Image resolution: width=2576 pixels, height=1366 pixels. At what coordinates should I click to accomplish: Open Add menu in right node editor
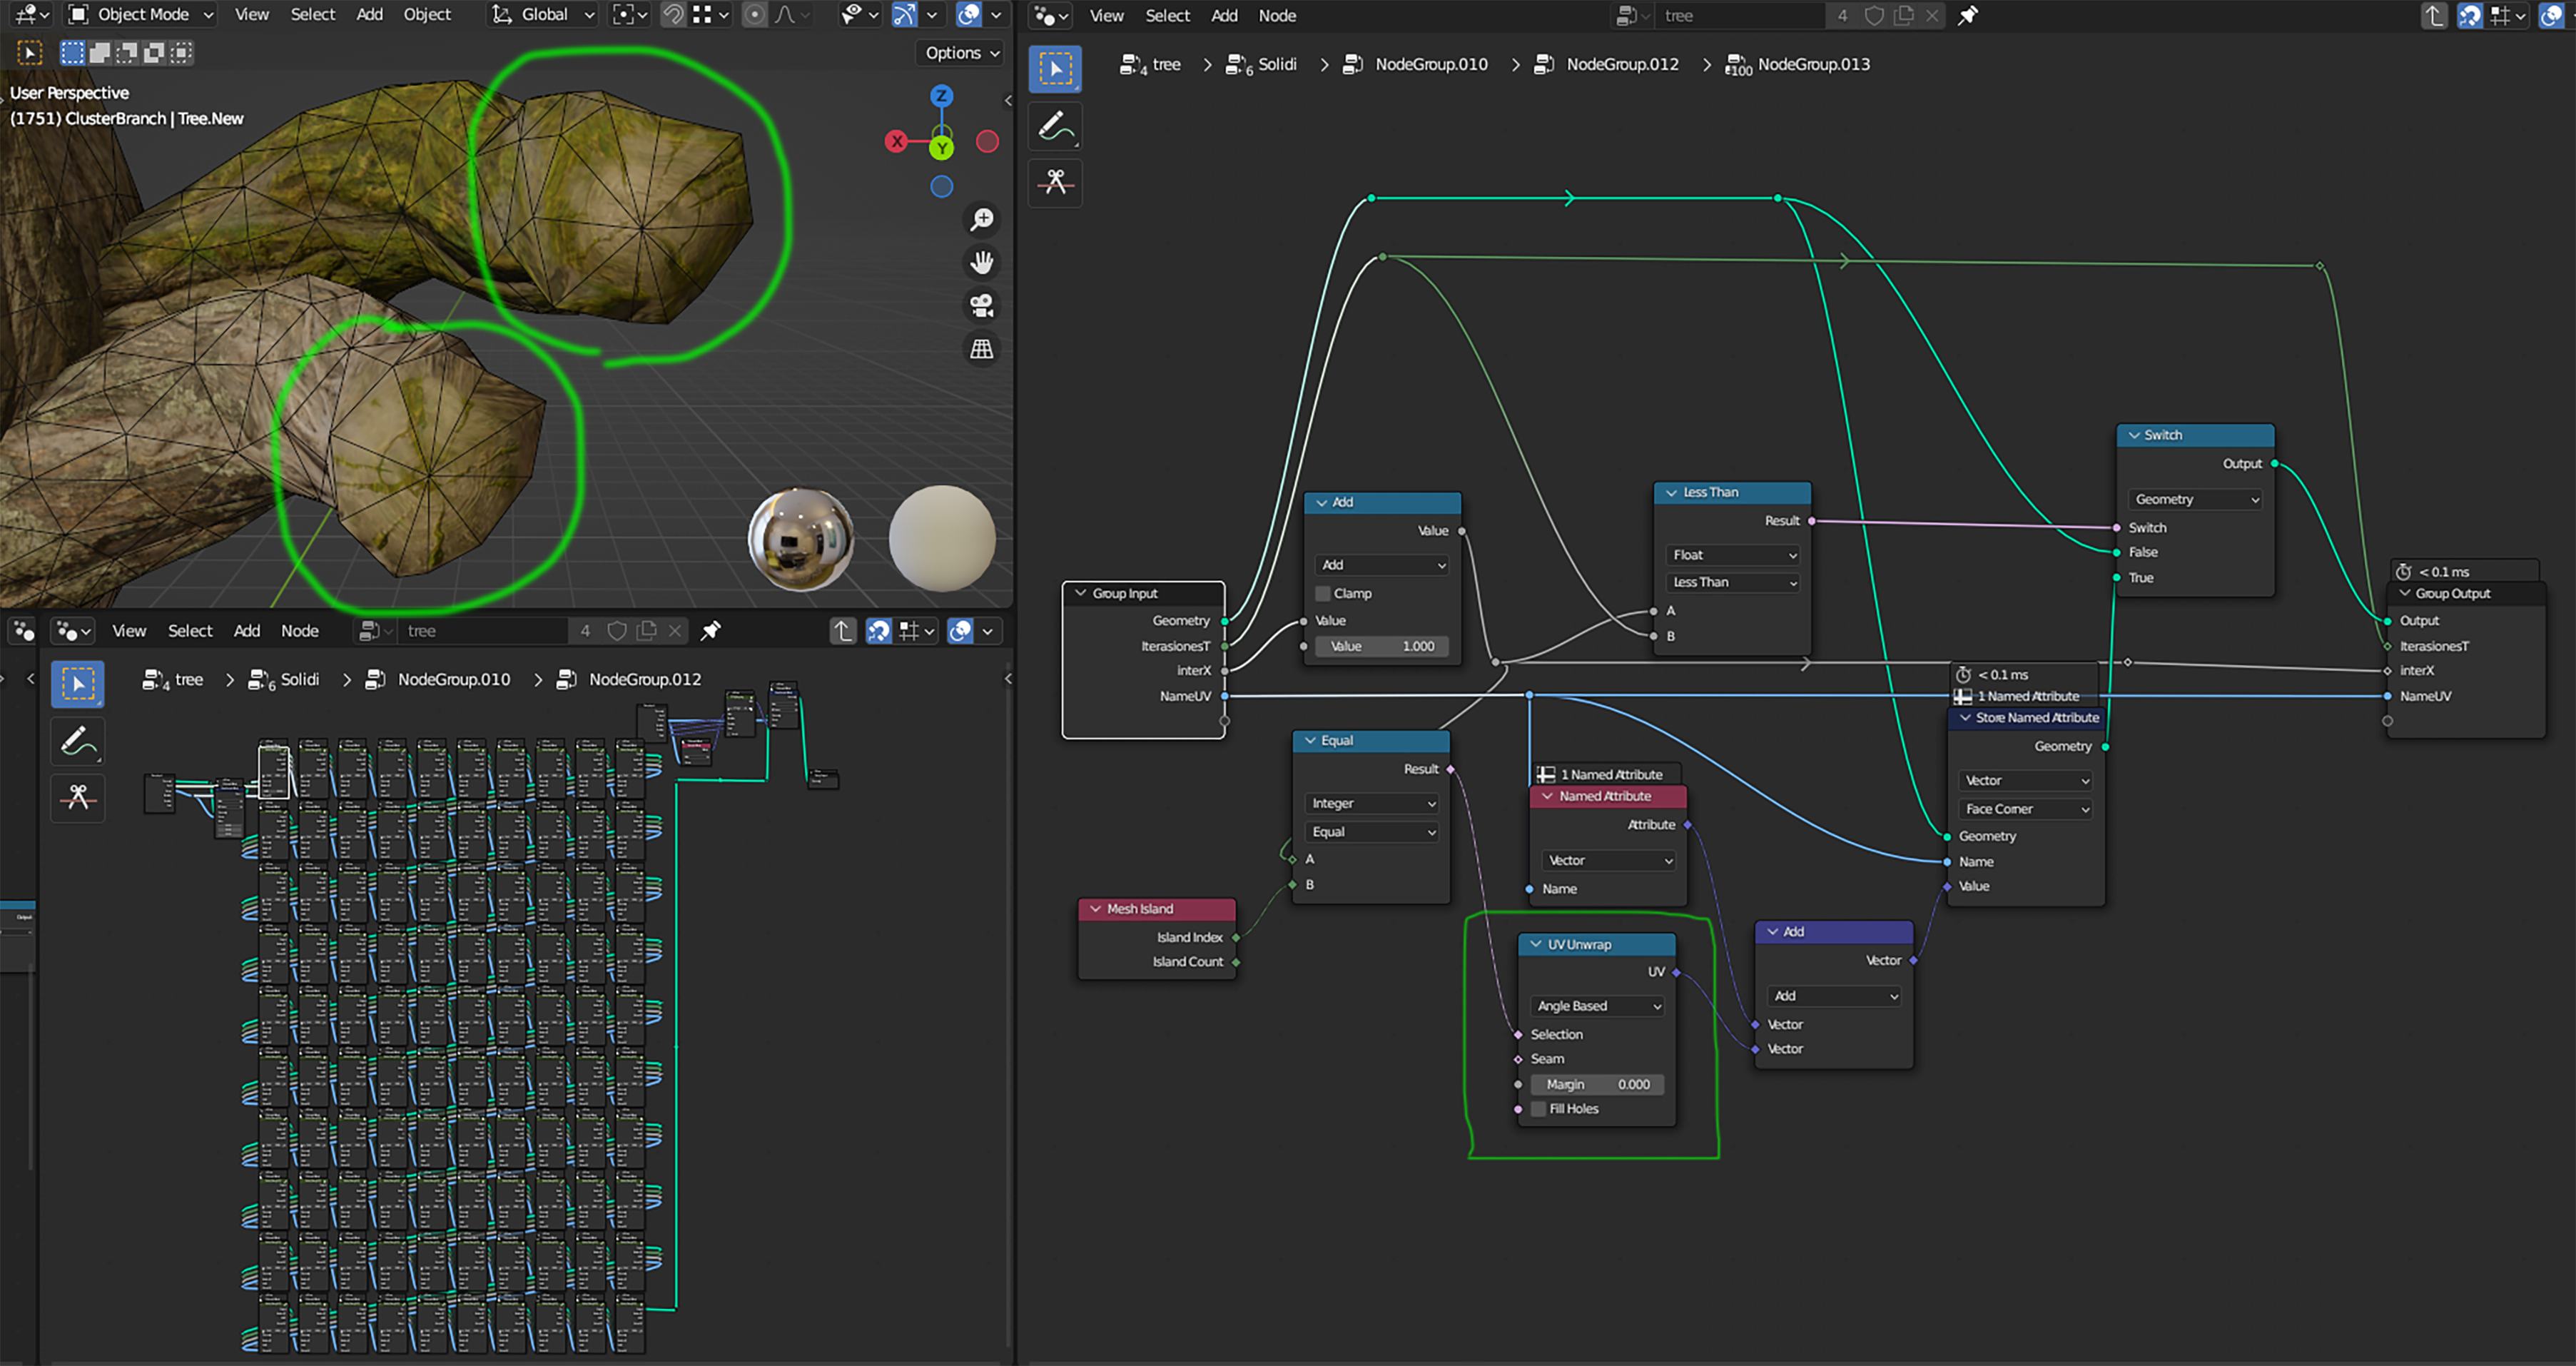click(x=1224, y=15)
